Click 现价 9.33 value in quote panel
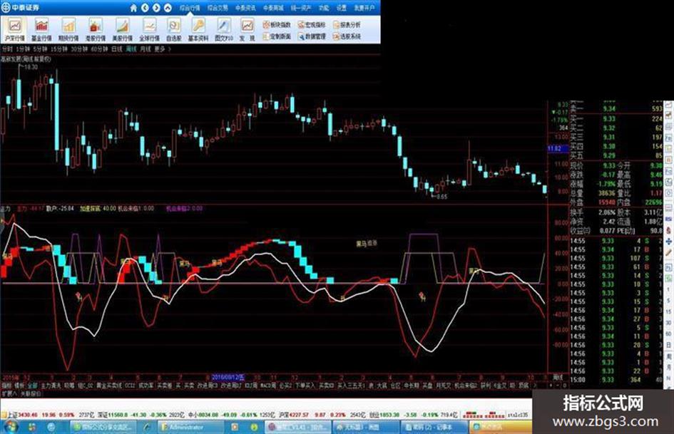Screen dimensions: 674x434 point(608,166)
